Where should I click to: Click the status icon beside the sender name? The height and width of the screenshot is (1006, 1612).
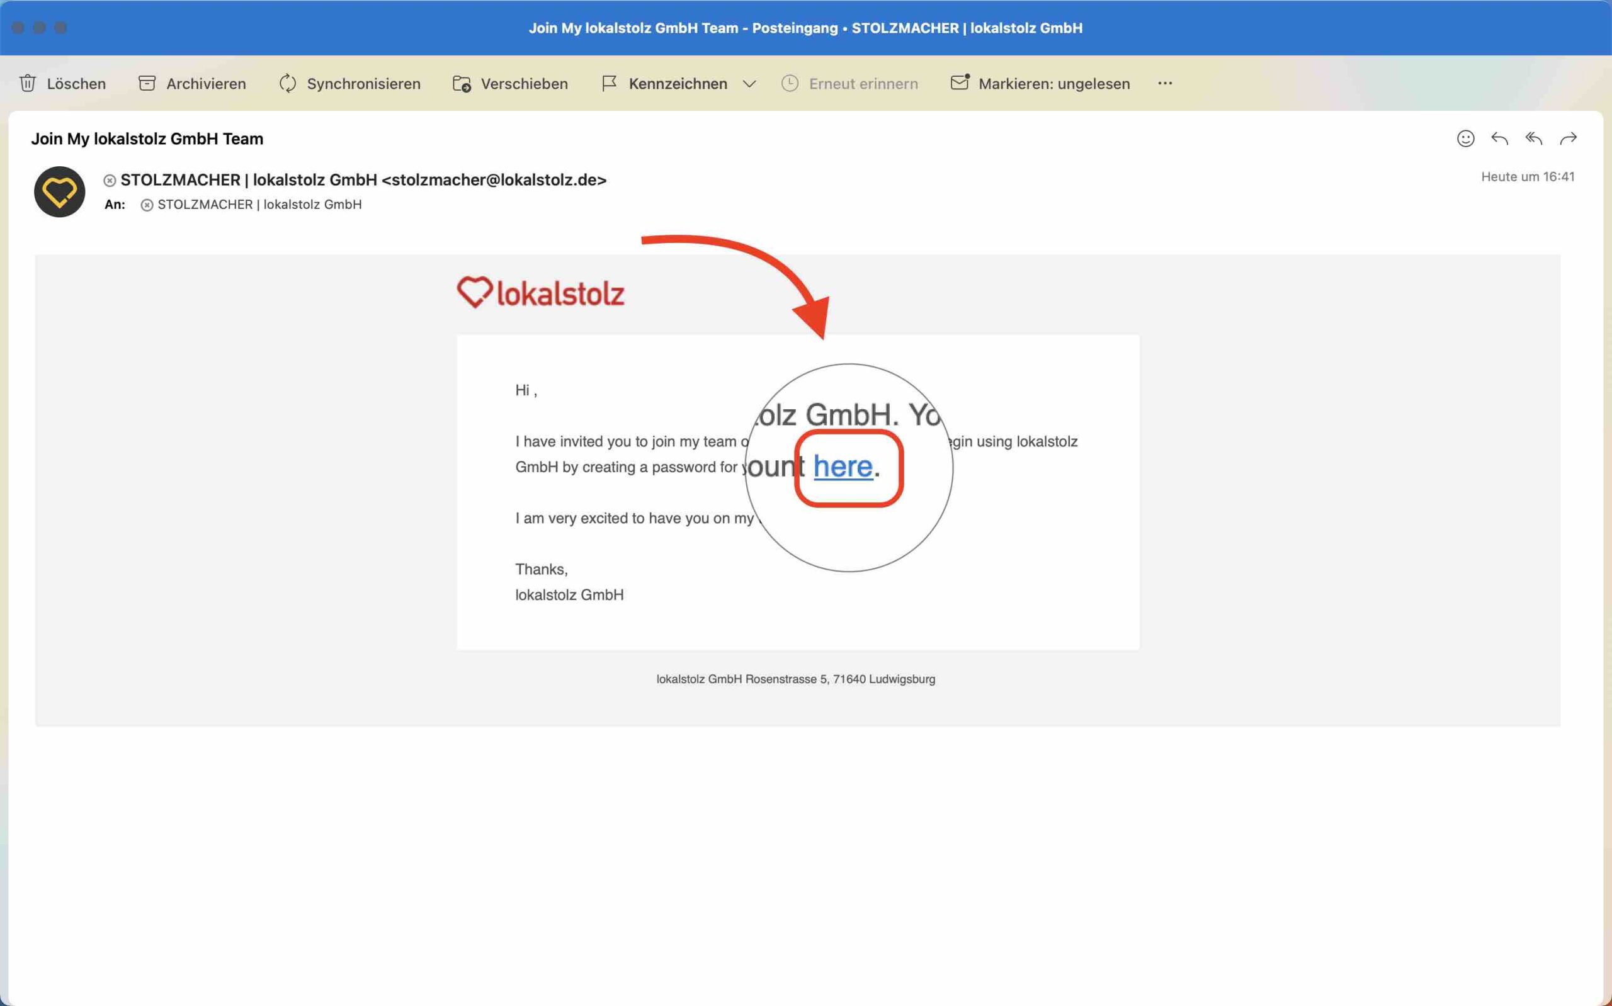click(110, 181)
